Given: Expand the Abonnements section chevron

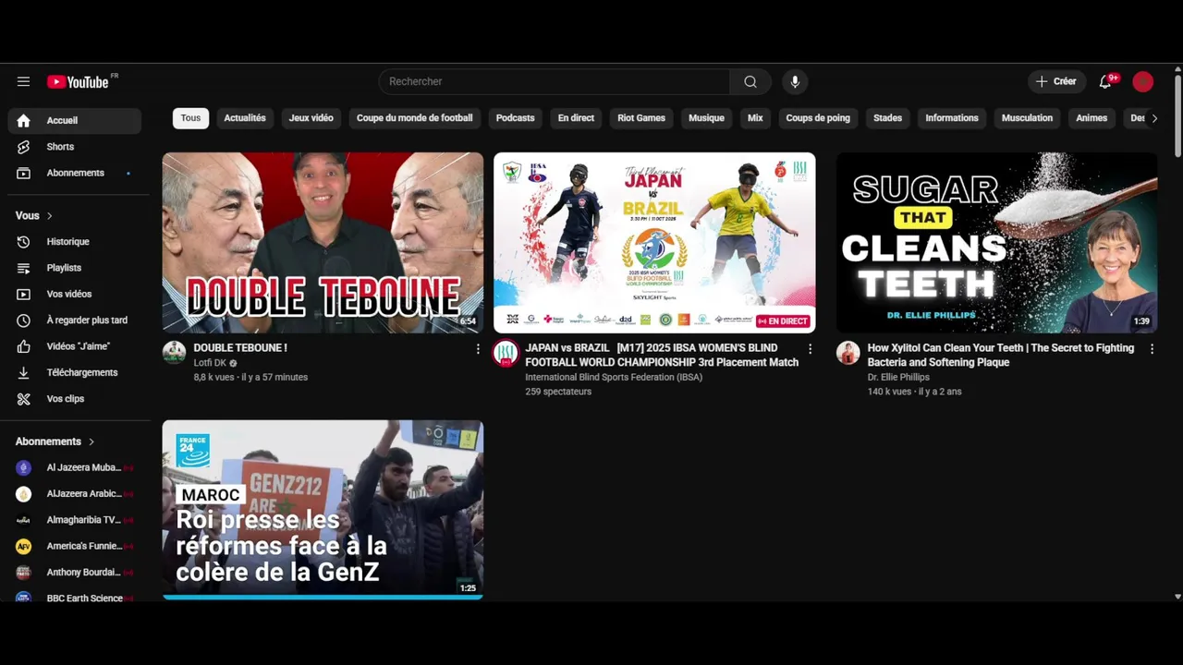Looking at the screenshot, I should point(91,441).
